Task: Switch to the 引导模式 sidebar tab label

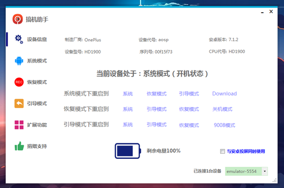Action: 37,103
